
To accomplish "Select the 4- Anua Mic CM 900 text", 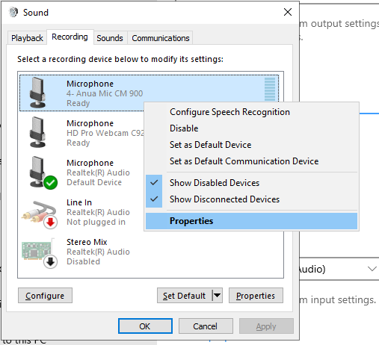I will click(x=105, y=93).
